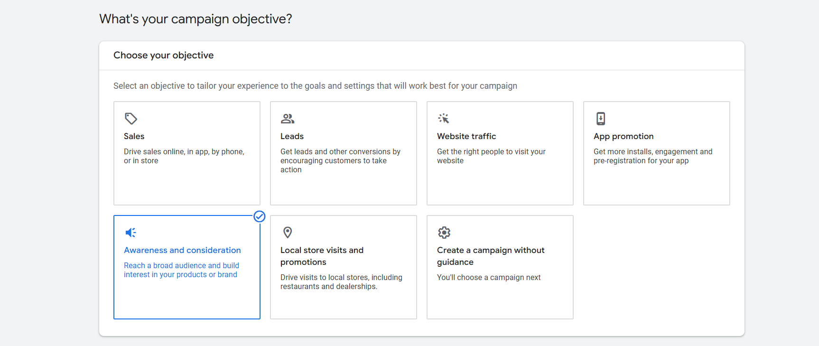The height and width of the screenshot is (346, 819).
Task: Click 'Get more installs, engagement' description
Action: 653,156
